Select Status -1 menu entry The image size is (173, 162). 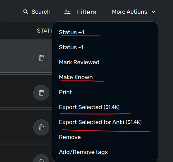tap(71, 47)
